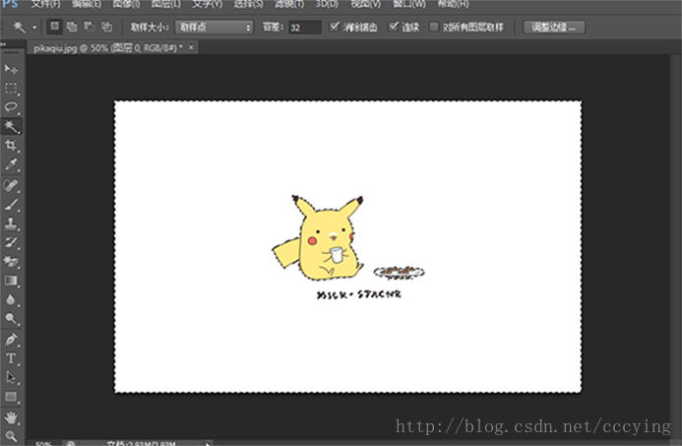The height and width of the screenshot is (446, 682).
Task: Open the 图像(I) menu
Action: tap(126, 4)
